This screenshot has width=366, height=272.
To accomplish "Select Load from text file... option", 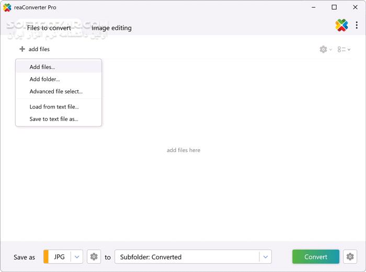I will (x=54, y=107).
